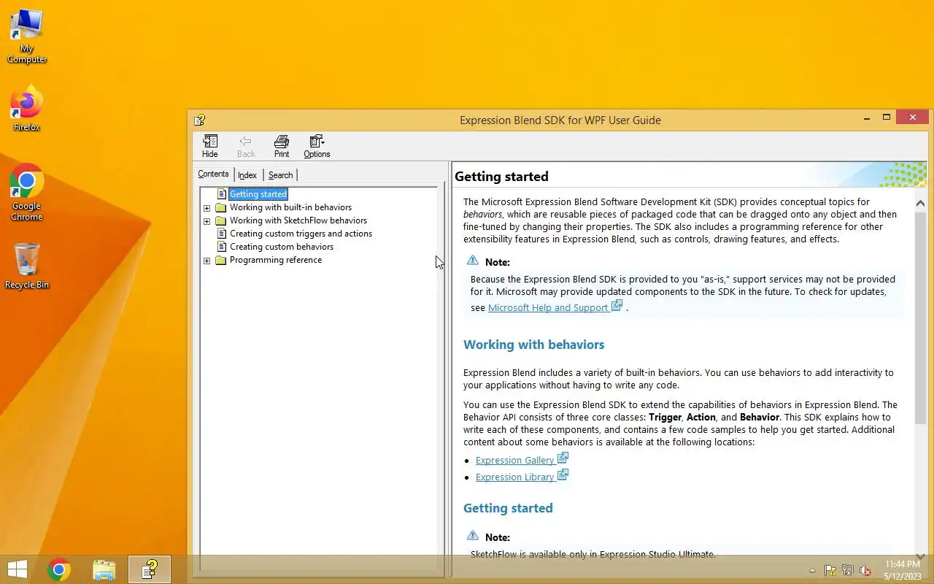Launch Chrome from the taskbar

click(x=59, y=569)
